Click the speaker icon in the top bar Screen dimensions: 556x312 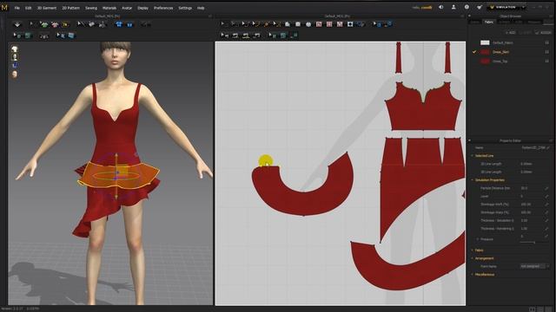tap(441, 7)
